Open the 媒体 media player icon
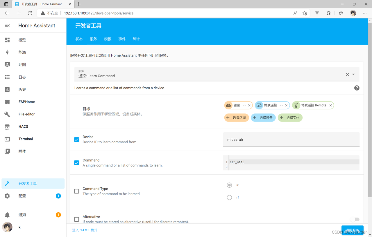The height and width of the screenshot is (237, 372). point(7,151)
